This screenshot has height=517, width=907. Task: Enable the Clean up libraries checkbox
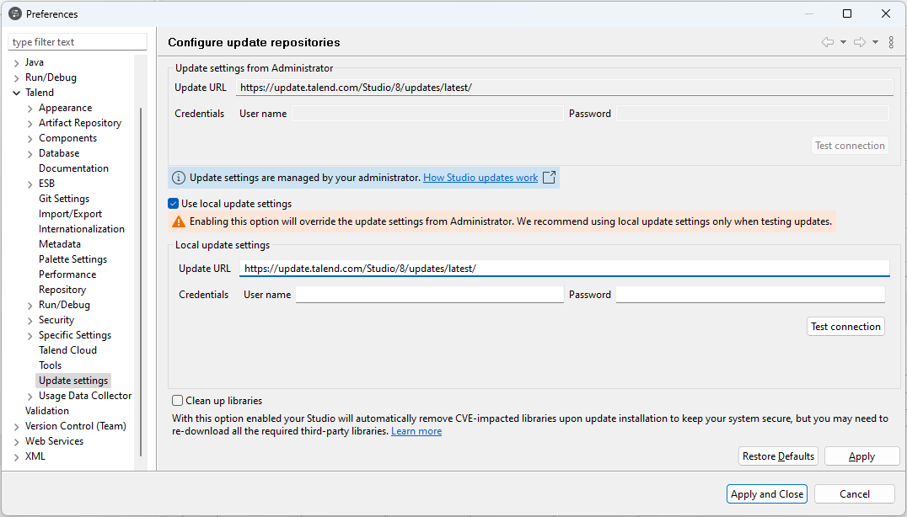(177, 400)
